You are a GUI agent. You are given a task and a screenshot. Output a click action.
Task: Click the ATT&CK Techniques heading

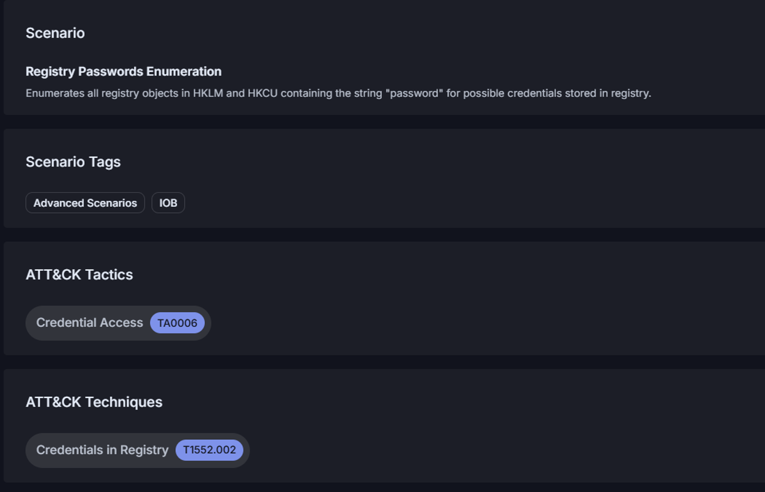[x=93, y=402]
